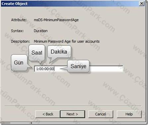This screenshot has width=148, height=125.
Task: Go back with the < Back button
Action: point(48,114)
